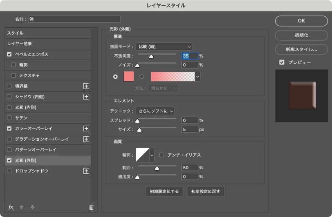Image resolution: width=332 pixels, height=217 pixels.
Task: Move effect down with the down arrow icon
Action: (x=32, y=207)
